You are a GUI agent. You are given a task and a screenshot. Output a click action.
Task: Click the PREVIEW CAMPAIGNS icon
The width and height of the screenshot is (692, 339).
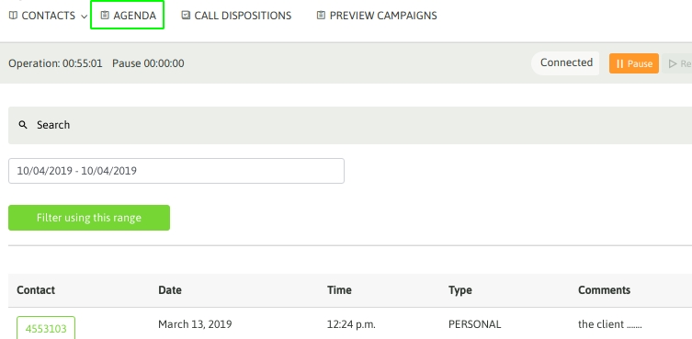(321, 16)
